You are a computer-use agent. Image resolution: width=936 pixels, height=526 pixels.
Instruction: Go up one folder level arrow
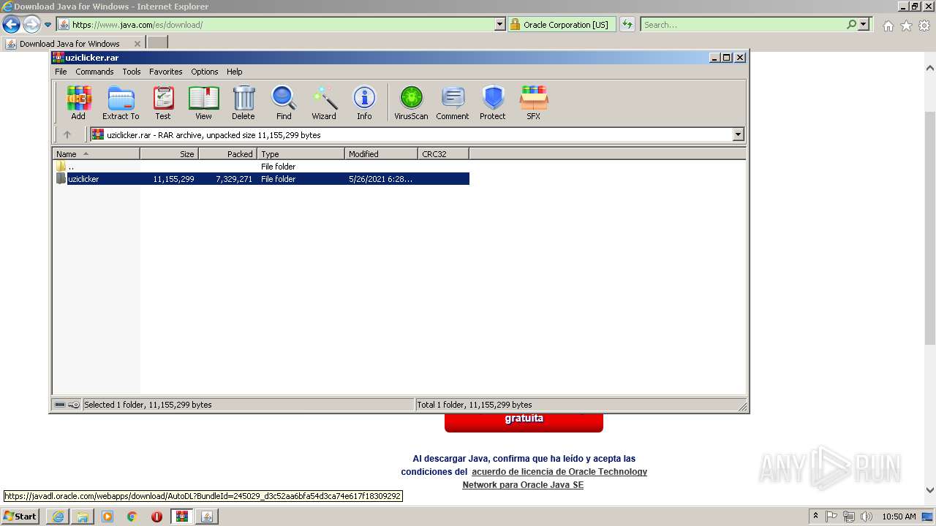click(x=67, y=134)
